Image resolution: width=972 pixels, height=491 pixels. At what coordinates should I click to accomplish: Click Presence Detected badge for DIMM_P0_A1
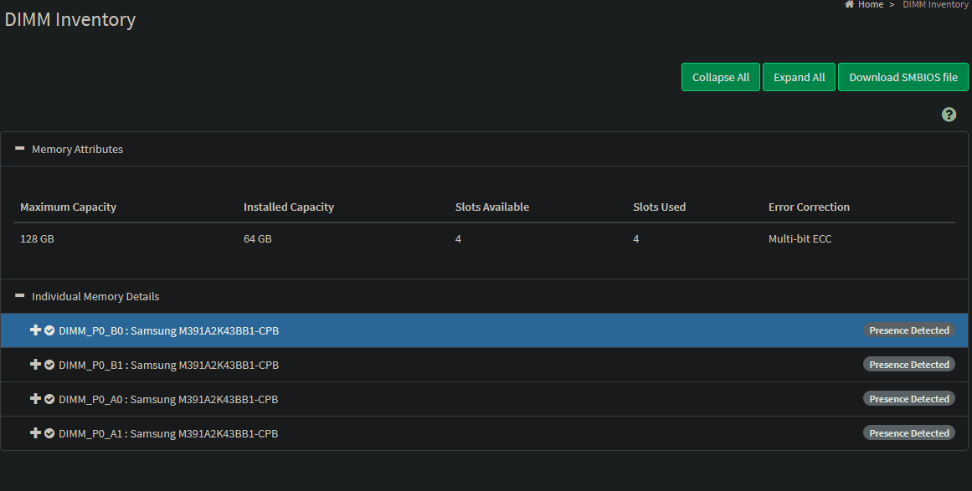(908, 433)
